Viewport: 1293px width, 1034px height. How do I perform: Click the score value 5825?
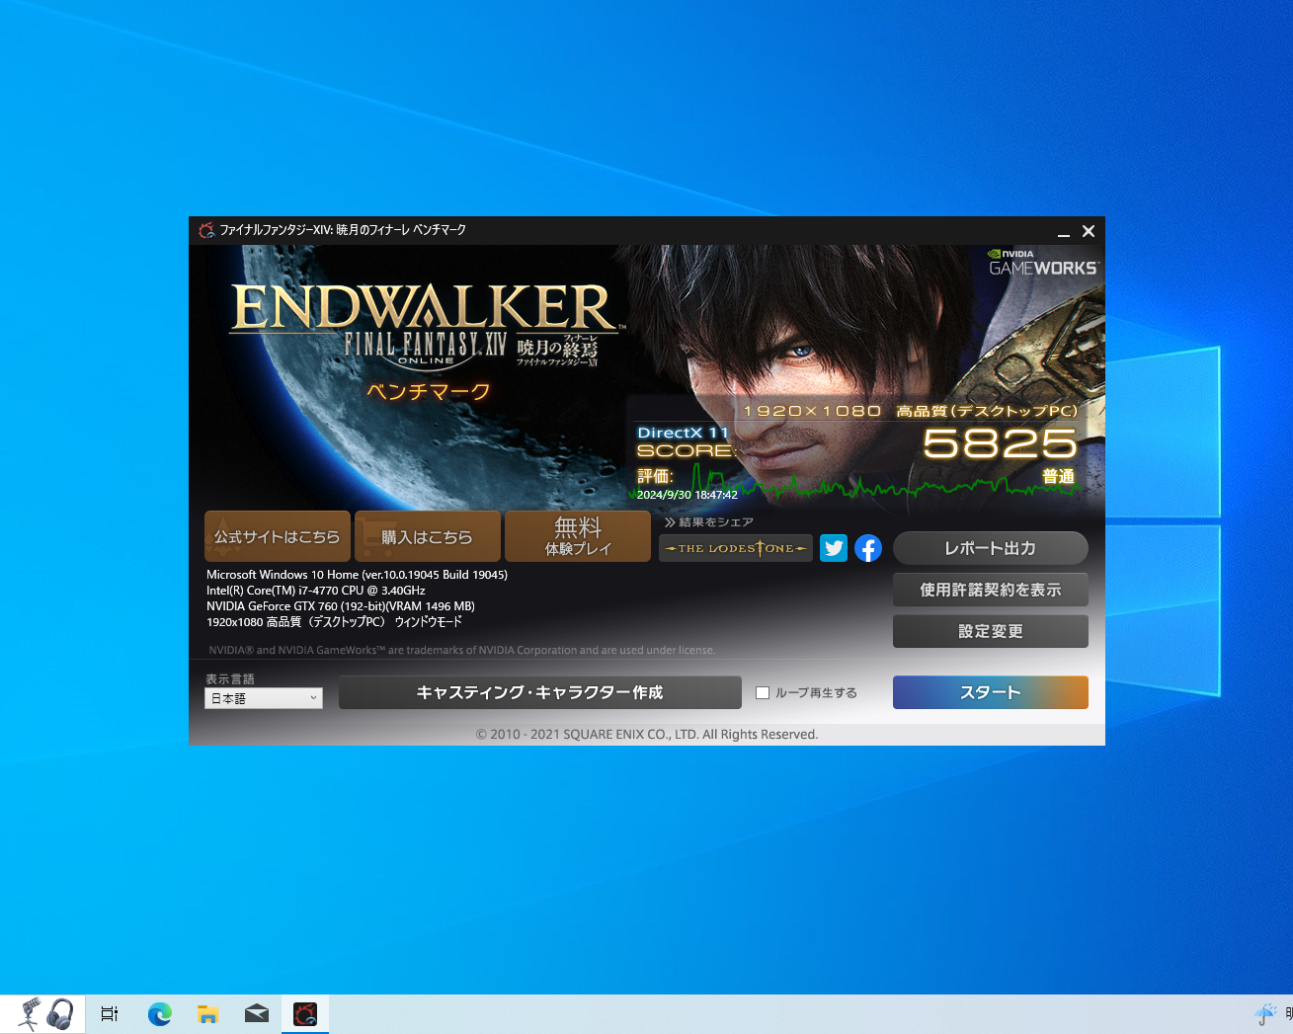pyautogui.click(x=1000, y=444)
